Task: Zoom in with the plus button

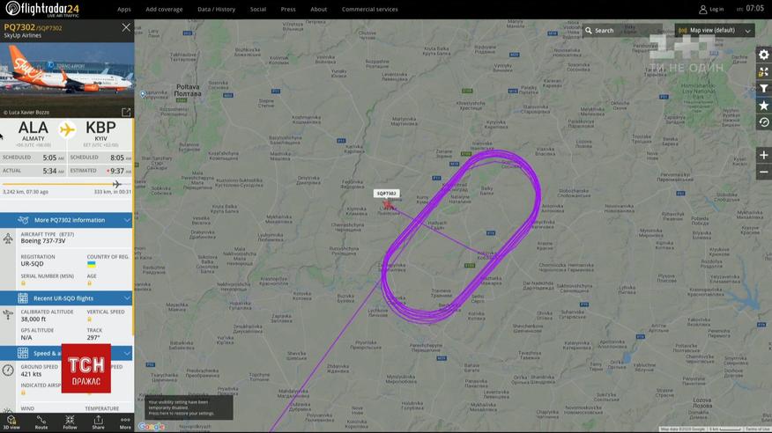Action: pyautogui.click(x=764, y=155)
